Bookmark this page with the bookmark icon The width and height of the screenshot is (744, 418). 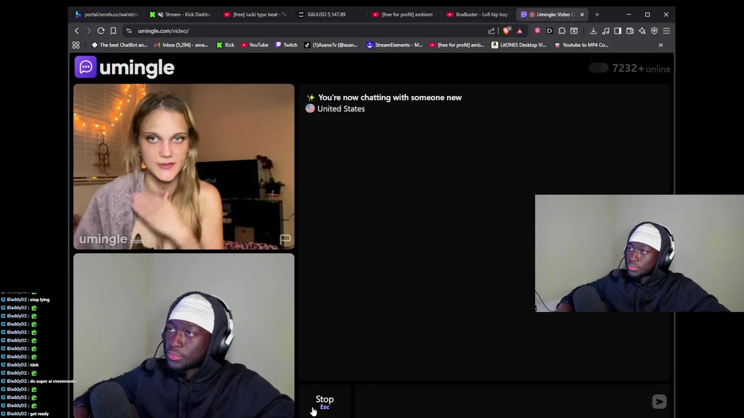pos(113,31)
